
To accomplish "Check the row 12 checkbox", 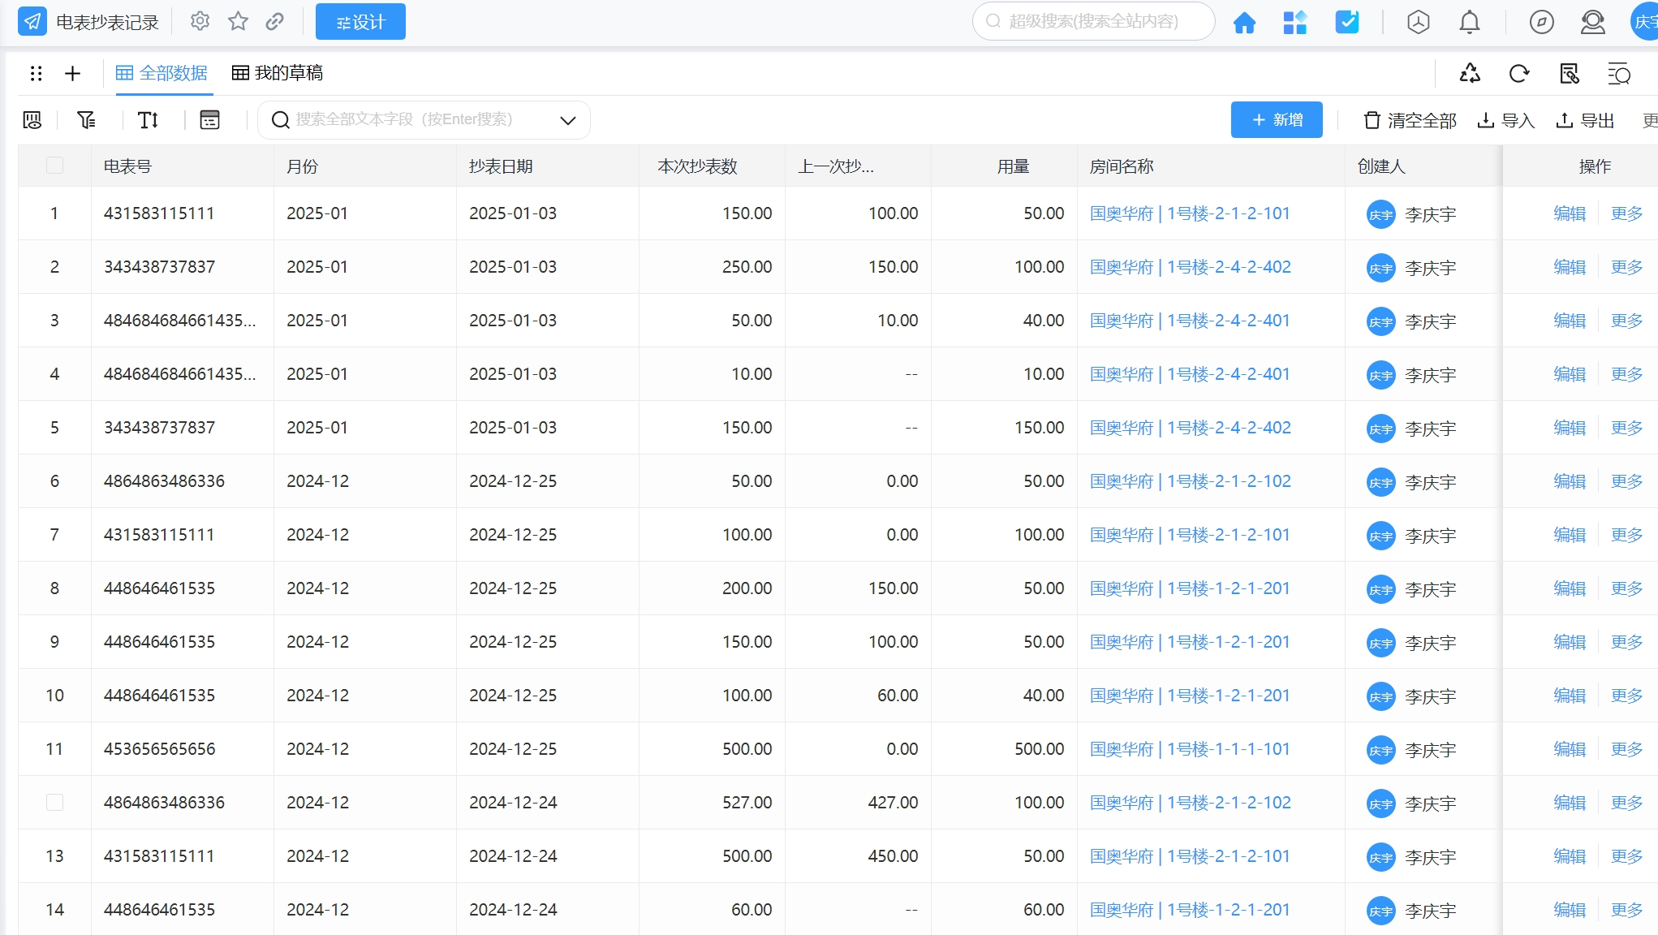I will point(54,802).
